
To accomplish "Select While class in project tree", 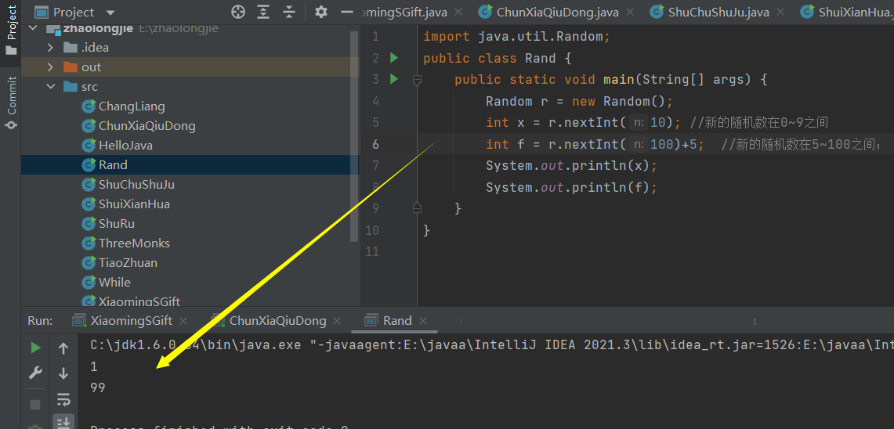I will pos(114,282).
